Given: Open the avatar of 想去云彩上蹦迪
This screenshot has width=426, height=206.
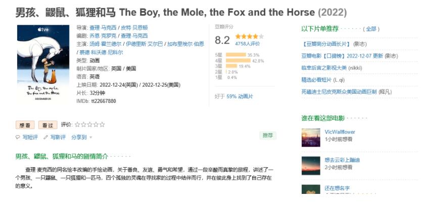Looking at the screenshot, I should [311, 166].
